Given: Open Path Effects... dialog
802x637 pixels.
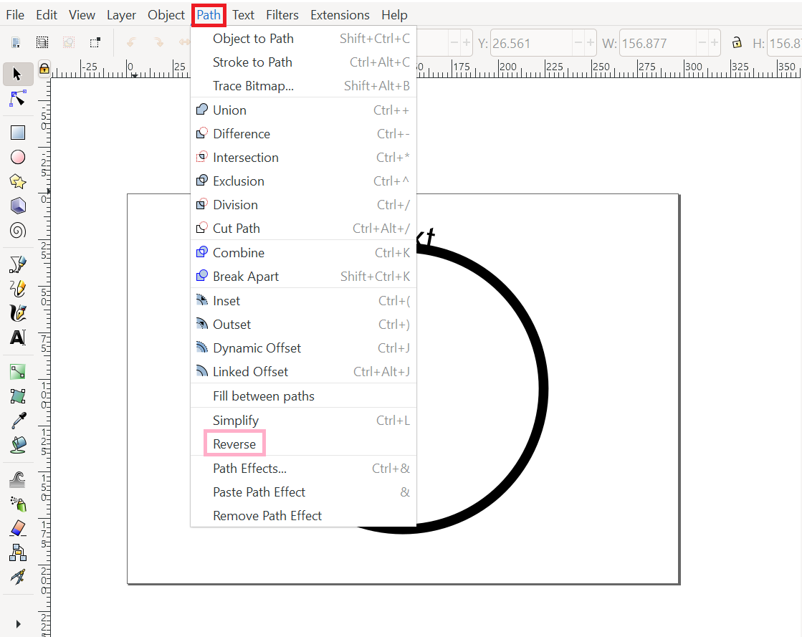Looking at the screenshot, I should [304, 469].
